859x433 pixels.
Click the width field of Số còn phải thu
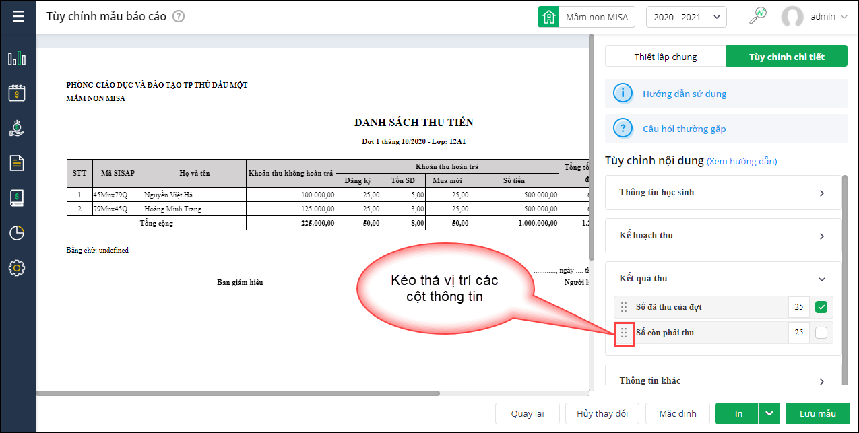(799, 333)
